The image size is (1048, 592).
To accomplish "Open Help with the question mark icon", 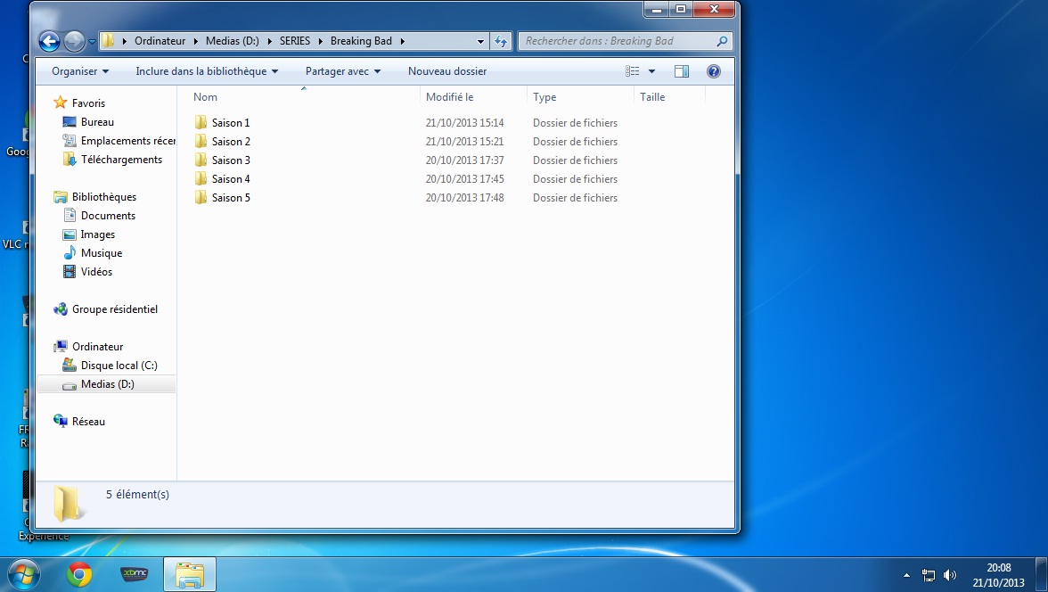I will tap(714, 71).
